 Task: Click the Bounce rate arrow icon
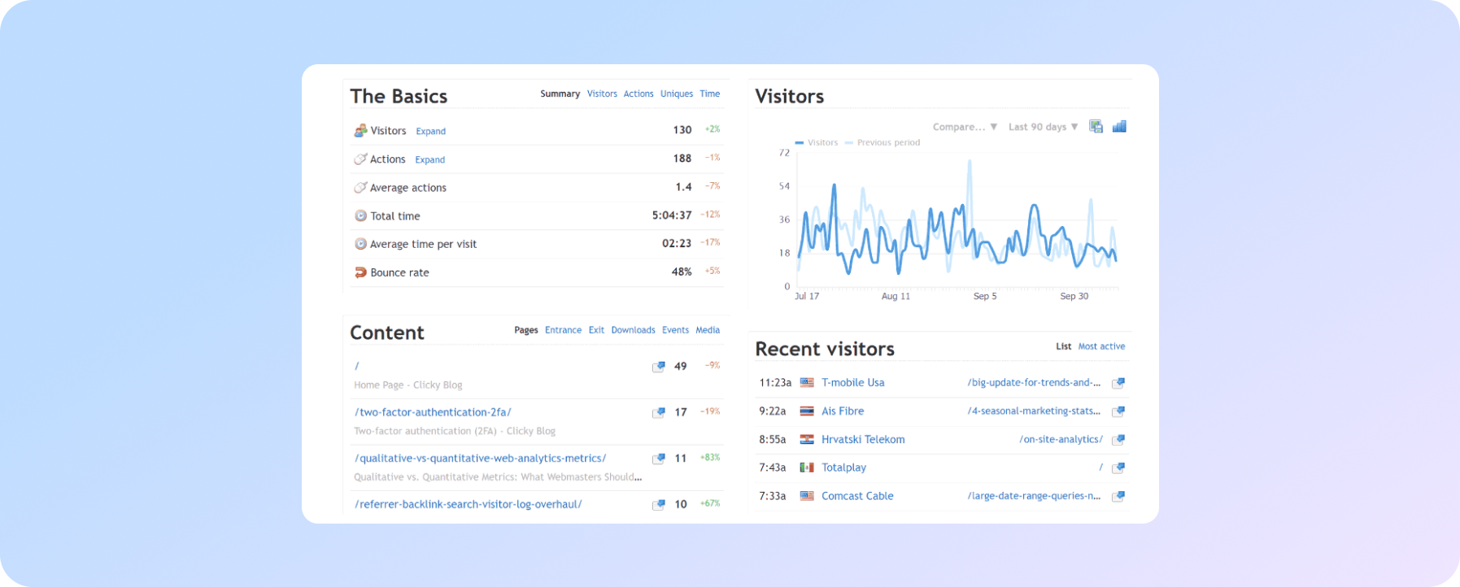(360, 272)
